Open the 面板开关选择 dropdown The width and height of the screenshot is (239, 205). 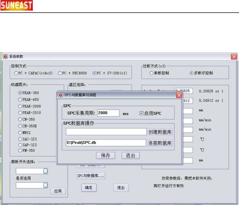tap(45, 171)
